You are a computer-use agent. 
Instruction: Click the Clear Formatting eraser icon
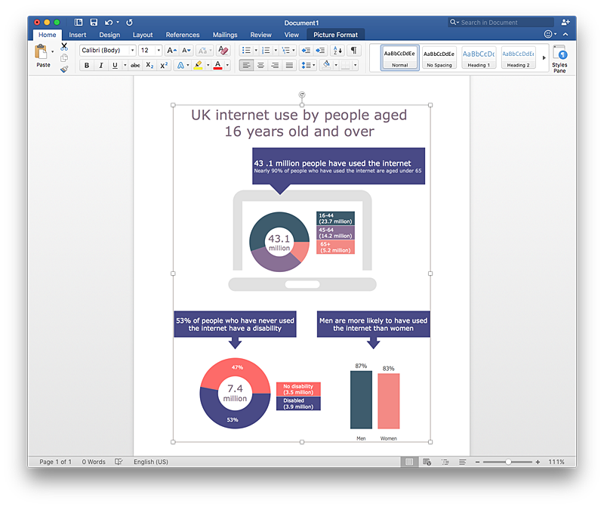(223, 51)
